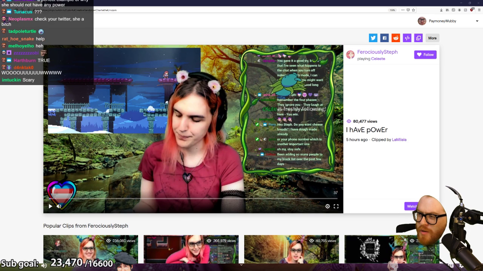Viewport: 483px width, 271px height.
Task: Open the More share options
Action: pos(432,38)
